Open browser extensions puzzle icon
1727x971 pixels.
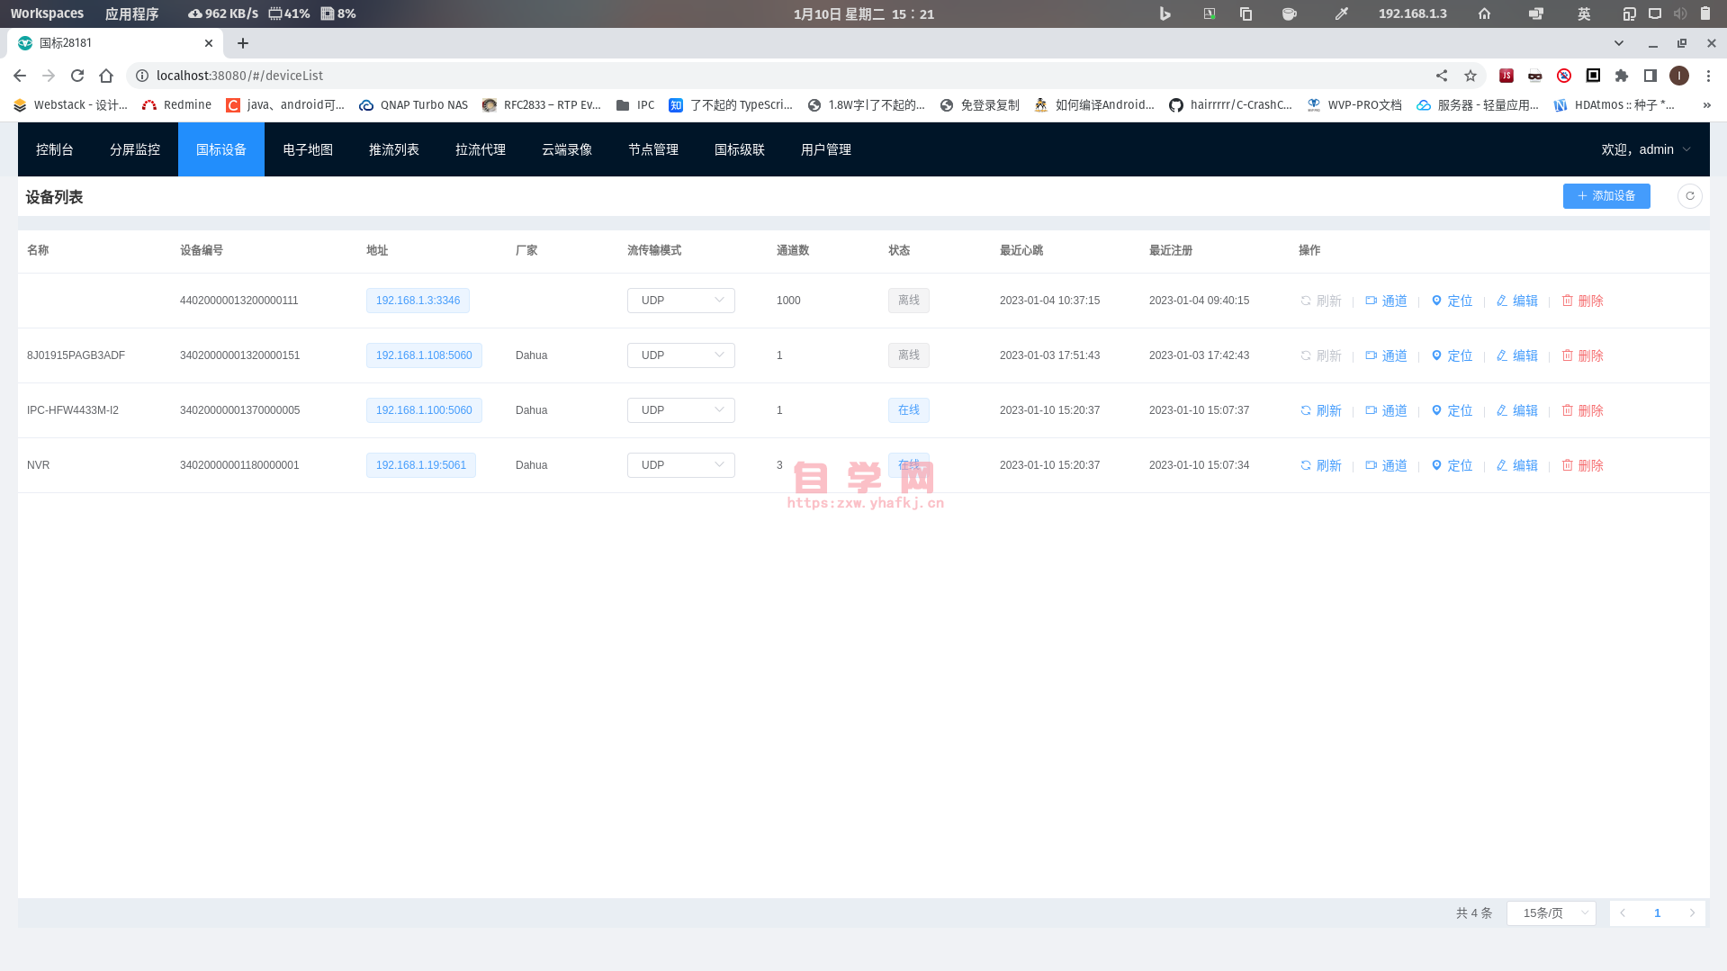[1622, 76]
